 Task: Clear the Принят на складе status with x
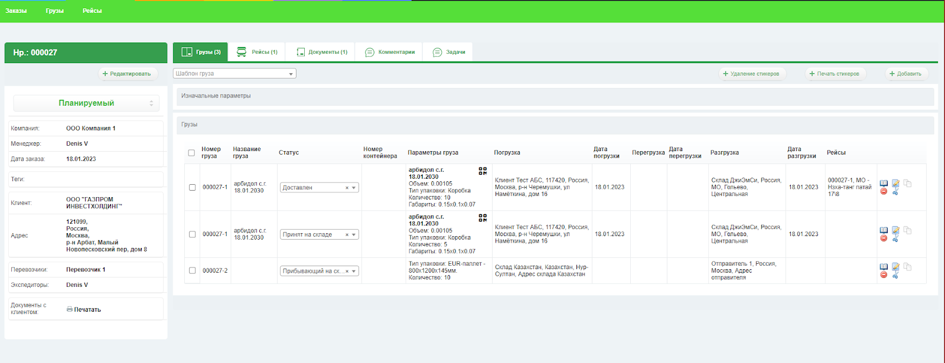click(x=347, y=235)
